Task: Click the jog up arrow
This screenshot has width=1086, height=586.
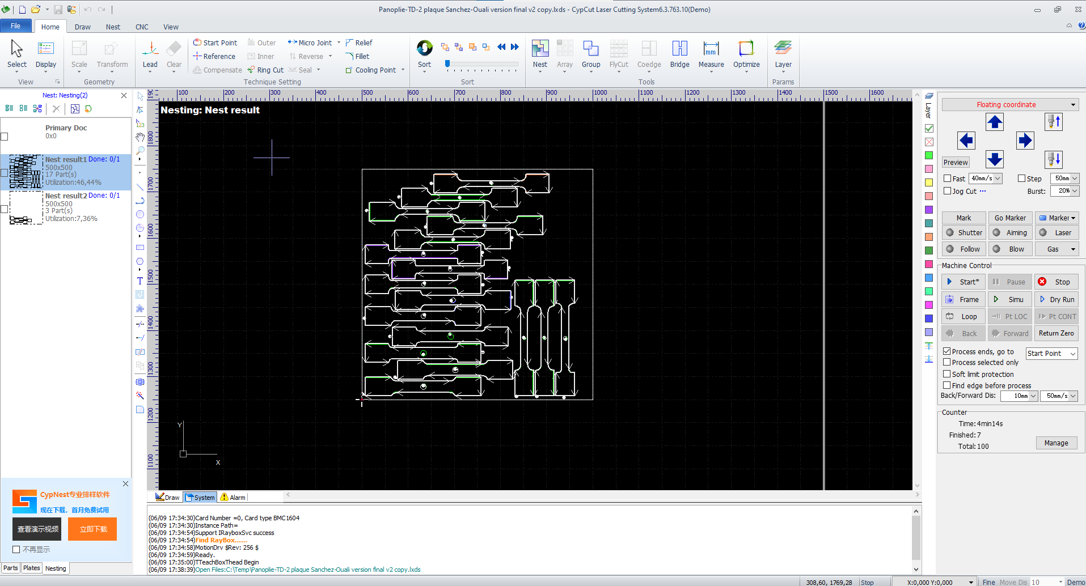Action: click(x=994, y=122)
